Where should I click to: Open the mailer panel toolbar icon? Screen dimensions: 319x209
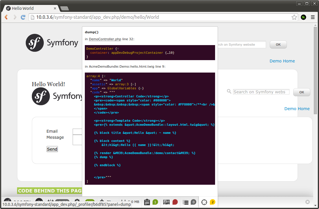click(166, 202)
